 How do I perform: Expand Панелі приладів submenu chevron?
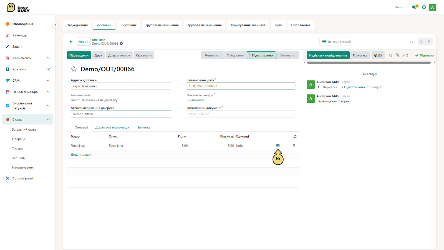(x=48, y=92)
